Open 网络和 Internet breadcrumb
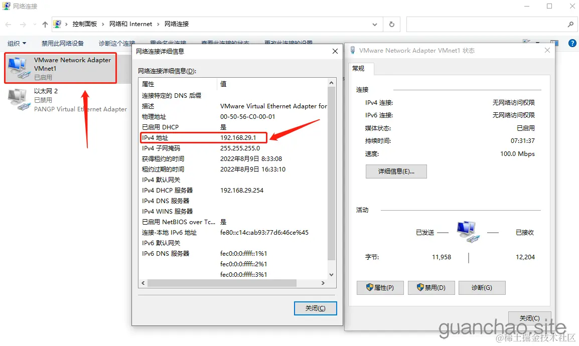Viewport: 579px width, 346px height. click(x=130, y=24)
